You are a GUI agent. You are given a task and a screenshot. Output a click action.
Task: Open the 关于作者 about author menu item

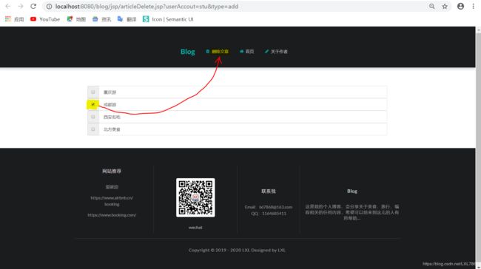point(276,52)
